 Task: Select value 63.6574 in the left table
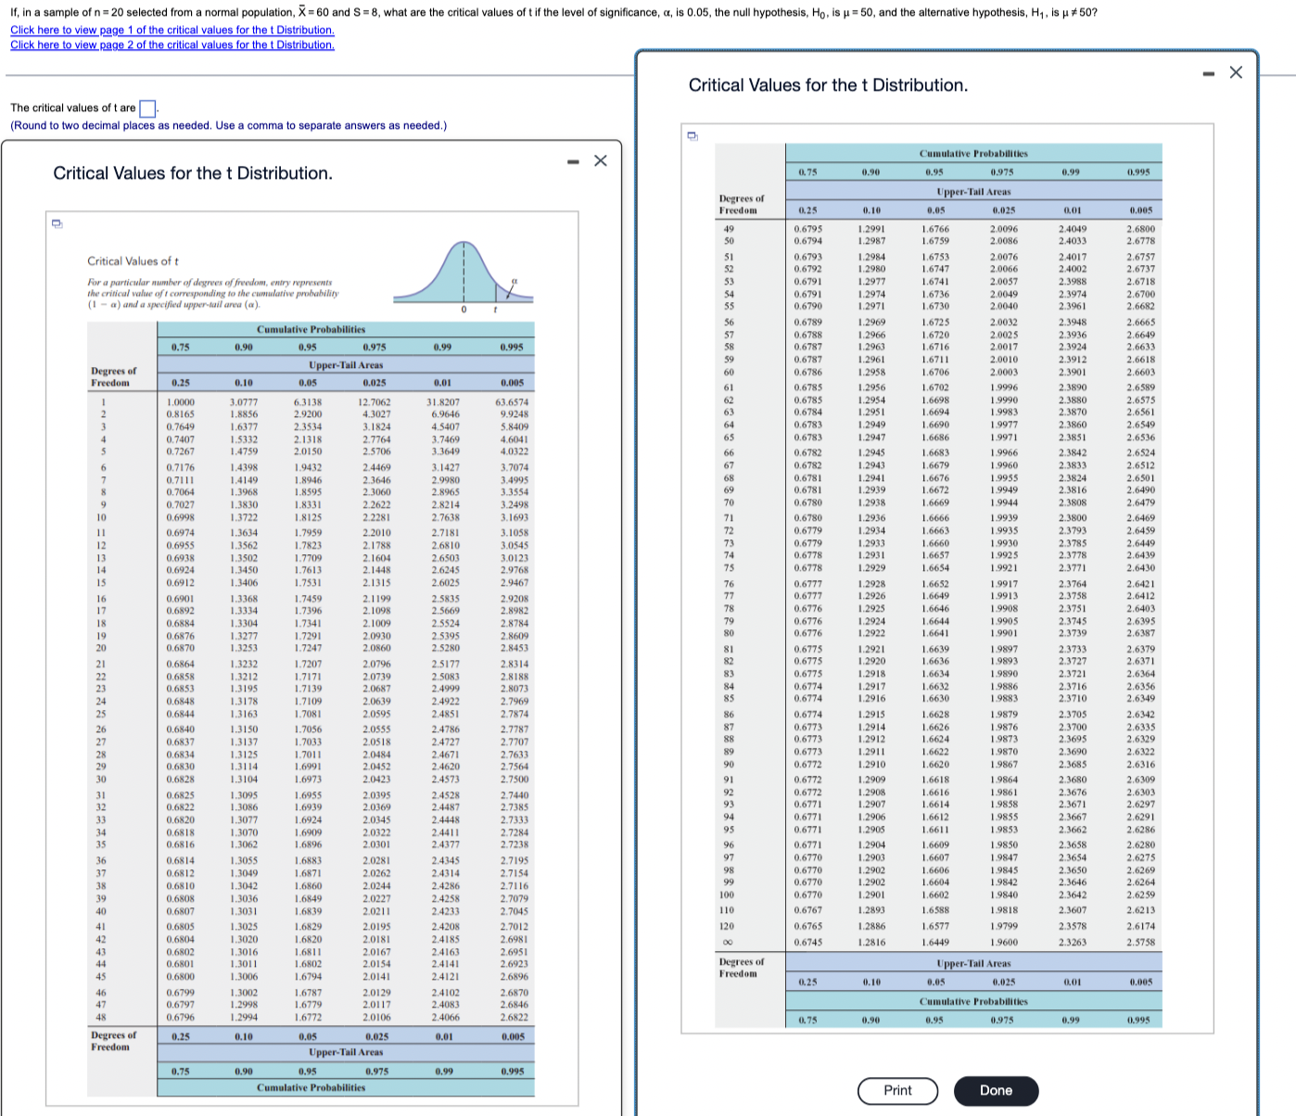(513, 402)
